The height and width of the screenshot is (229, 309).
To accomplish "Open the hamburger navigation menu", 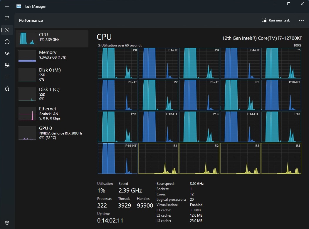I will [7, 6].
